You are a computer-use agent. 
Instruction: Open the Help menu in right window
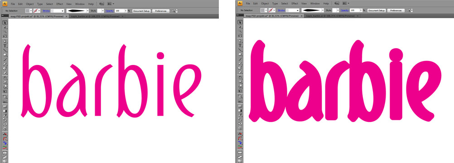[326, 4]
